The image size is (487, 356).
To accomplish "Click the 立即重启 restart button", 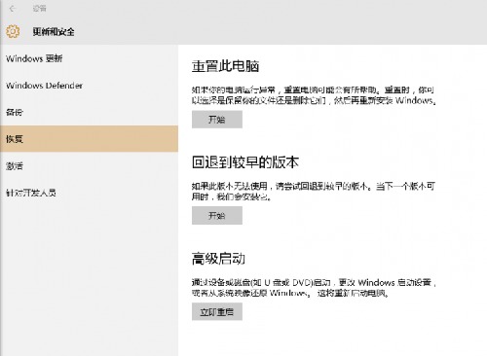I will click(x=217, y=311).
